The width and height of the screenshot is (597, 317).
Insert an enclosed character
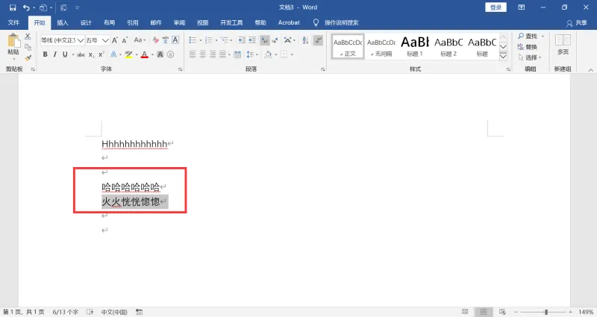point(170,54)
